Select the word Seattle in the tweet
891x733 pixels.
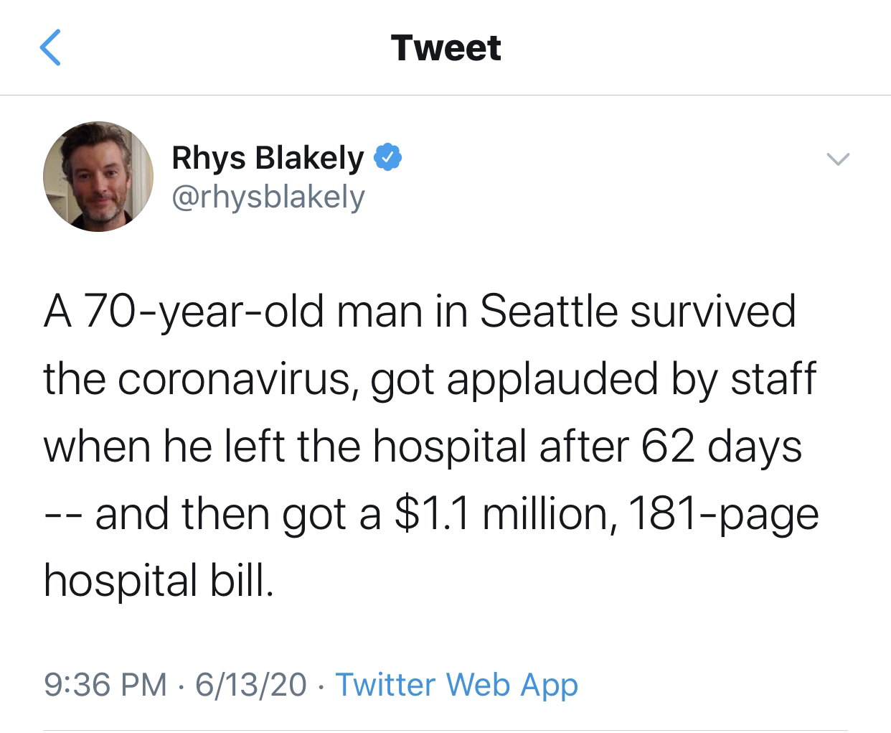tap(548, 312)
